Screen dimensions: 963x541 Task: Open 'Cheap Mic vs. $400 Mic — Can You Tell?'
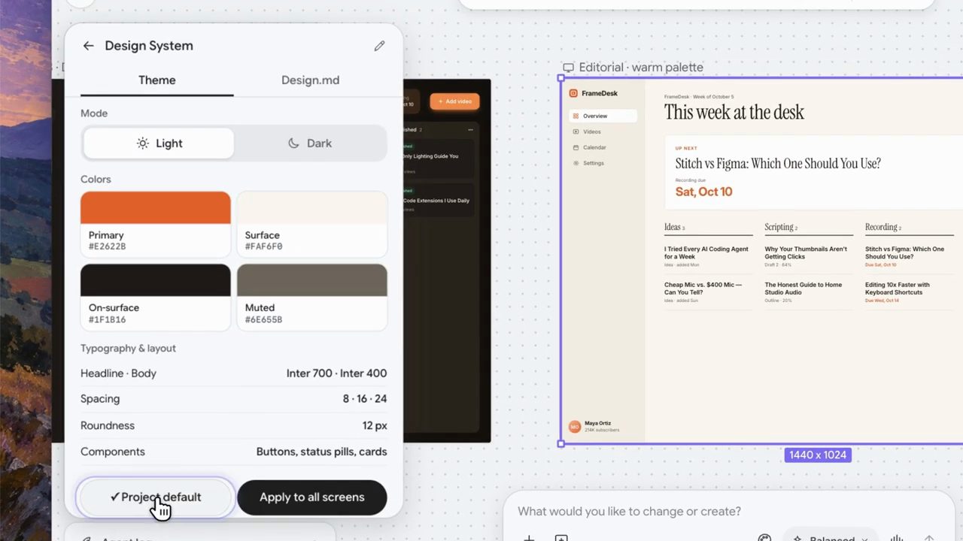(703, 289)
